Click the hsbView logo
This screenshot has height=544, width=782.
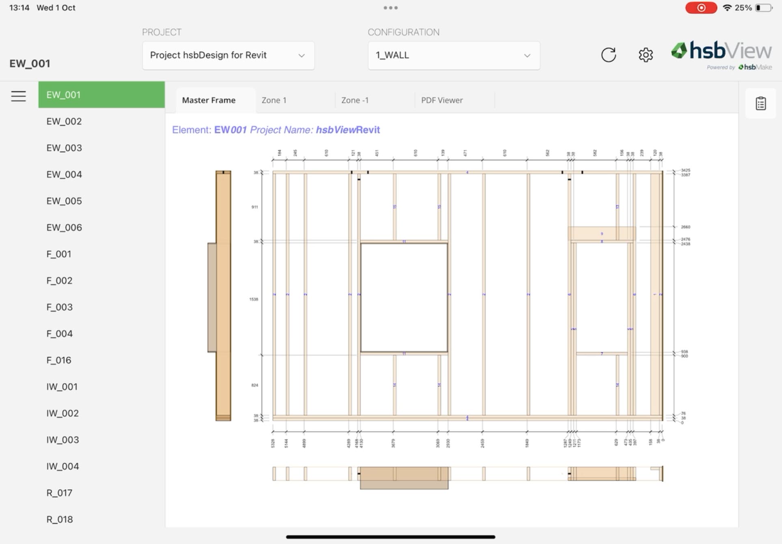(722, 52)
